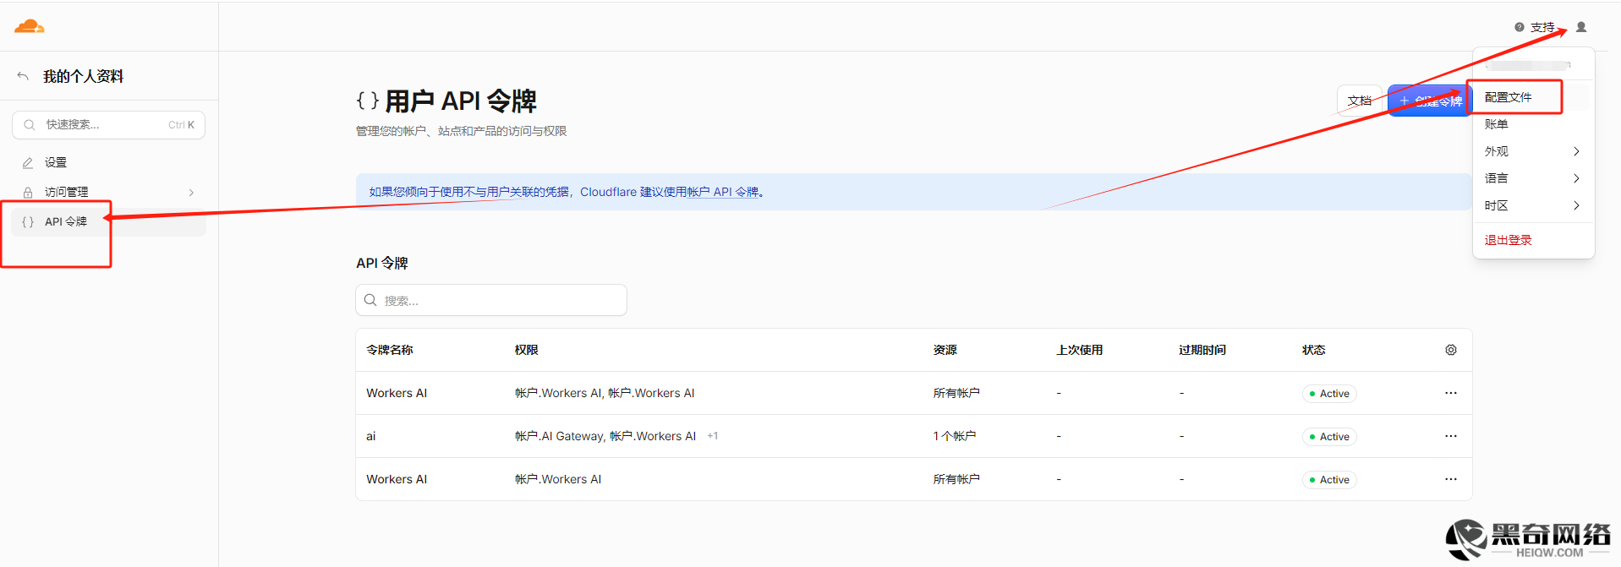The image size is (1621, 567).
Task: Click 帐户.AI Gateway permission text
Action: (x=559, y=436)
